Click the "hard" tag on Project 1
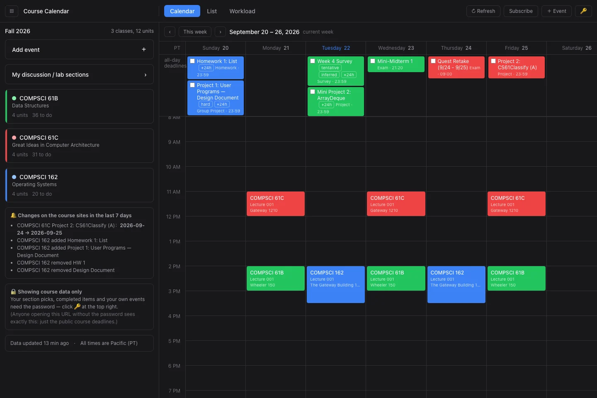This screenshot has width=597, height=398. tap(206, 104)
